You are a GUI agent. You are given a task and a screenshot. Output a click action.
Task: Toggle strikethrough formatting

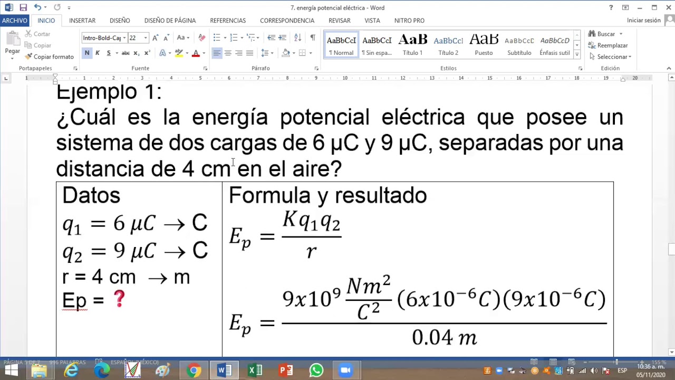click(x=126, y=53)
